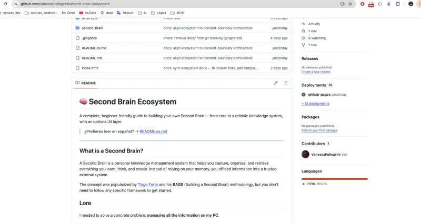Click the red HTML languages bar
This screenshot has width=421, height=223.
335,179
